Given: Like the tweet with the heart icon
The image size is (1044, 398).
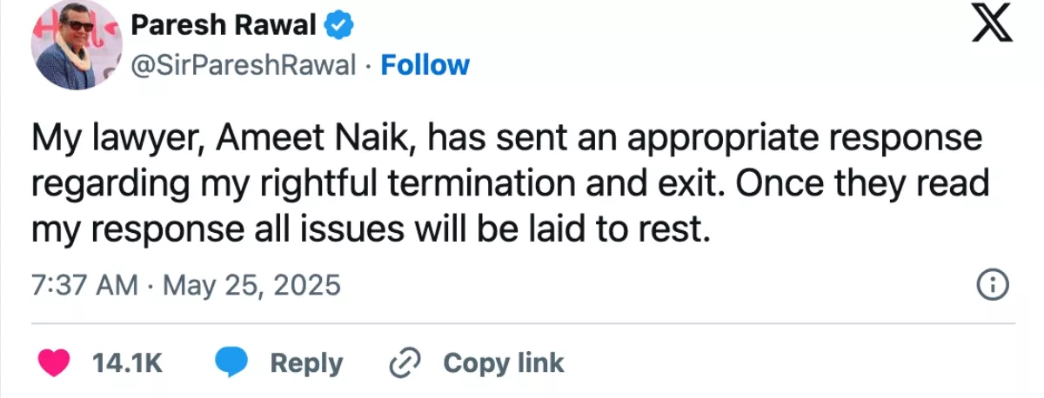Looking at the screenshot, I should (x=57, y=362).
